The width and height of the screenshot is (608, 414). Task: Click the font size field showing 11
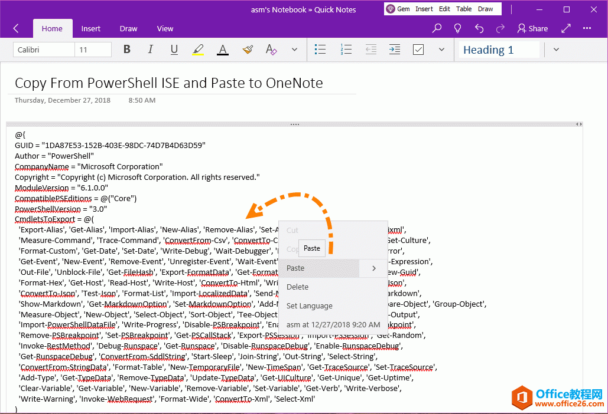click(x=93, y=50)
